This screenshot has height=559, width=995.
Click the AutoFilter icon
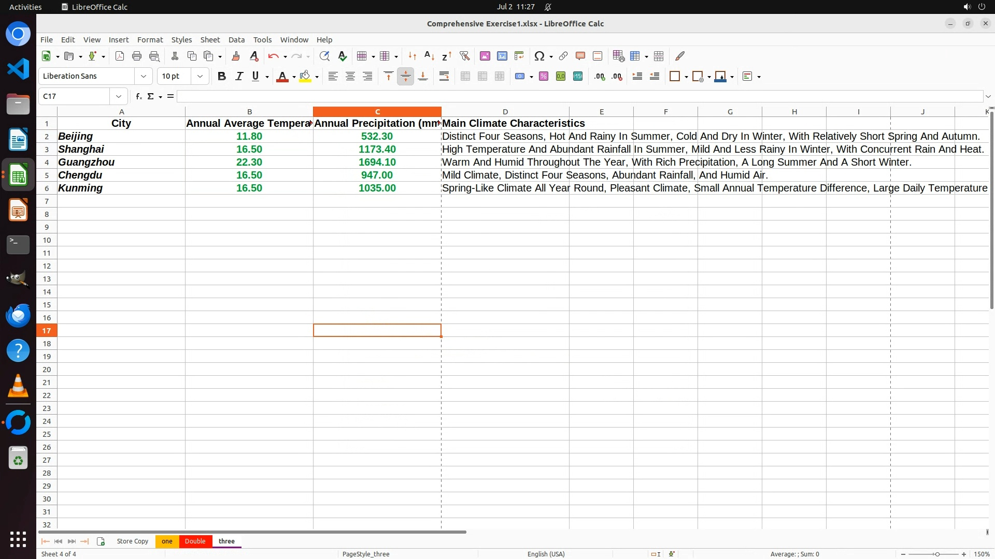point(464,56)
